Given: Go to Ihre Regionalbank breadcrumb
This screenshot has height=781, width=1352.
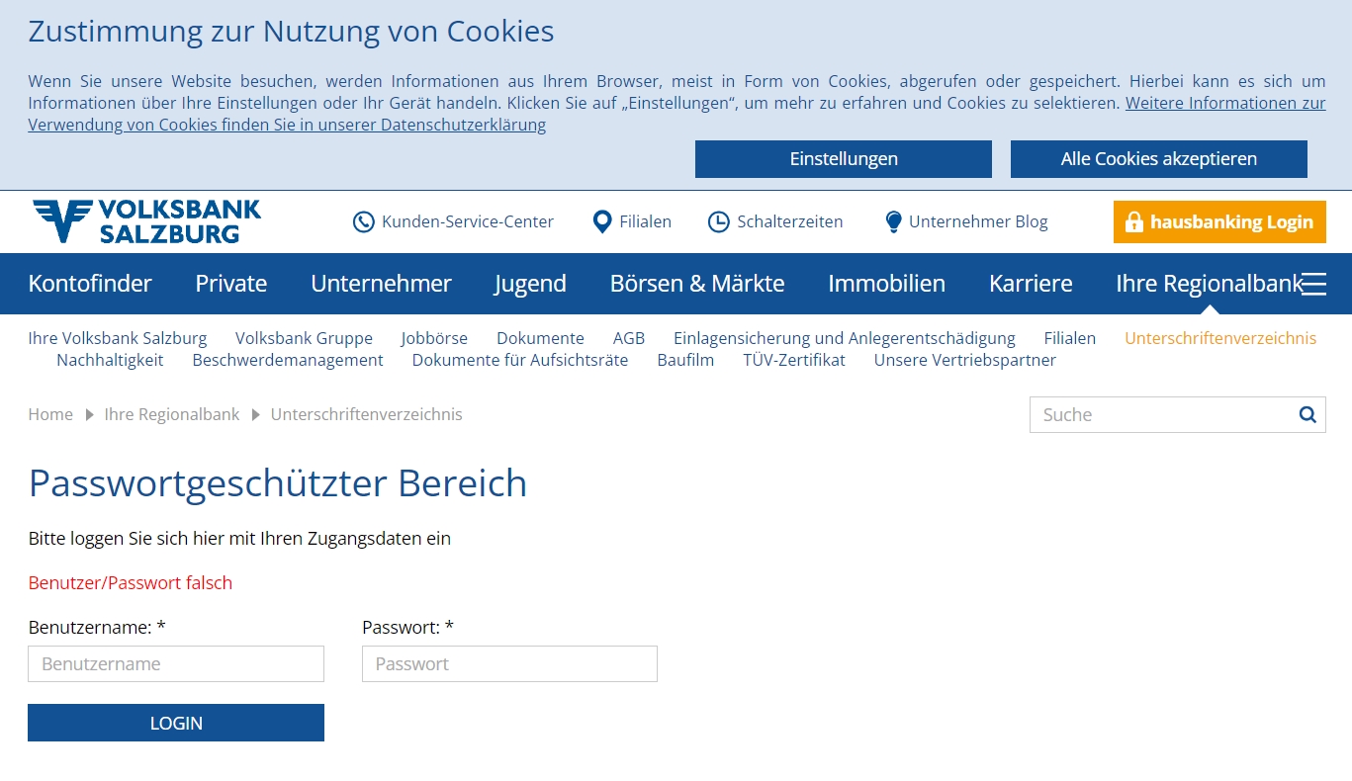Looking at the screenshot, I should click(172, 414).
